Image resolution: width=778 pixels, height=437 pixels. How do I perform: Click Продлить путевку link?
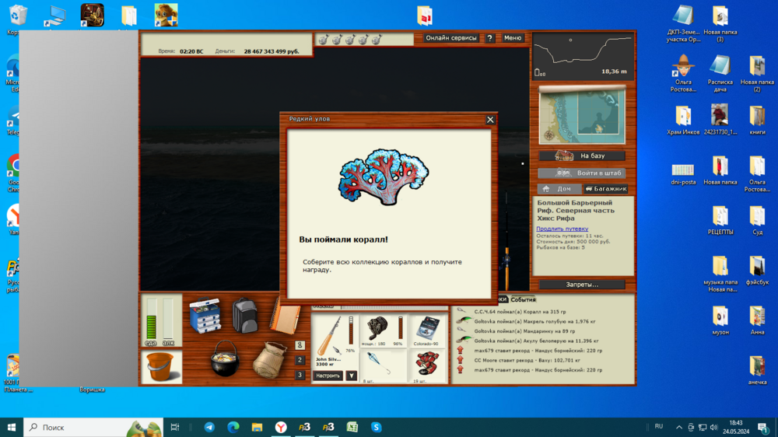point(562,229)
